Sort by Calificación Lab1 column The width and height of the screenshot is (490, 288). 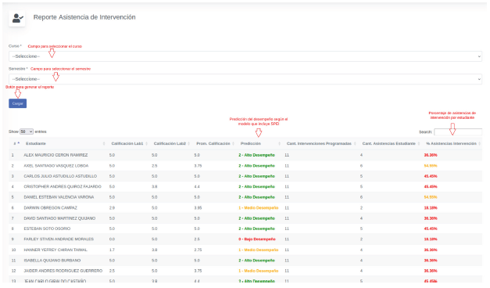pos(129,143)
